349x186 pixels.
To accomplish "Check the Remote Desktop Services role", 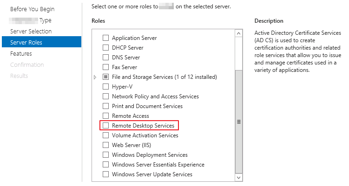I will point(106,126).
